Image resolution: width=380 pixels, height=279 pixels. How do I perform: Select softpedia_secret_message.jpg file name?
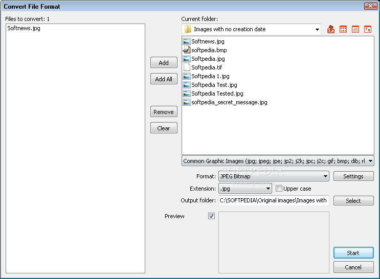229,102
